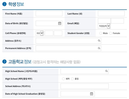Click the 'Email (메일)' label
The image size is (129, 99).
(73, 23)
